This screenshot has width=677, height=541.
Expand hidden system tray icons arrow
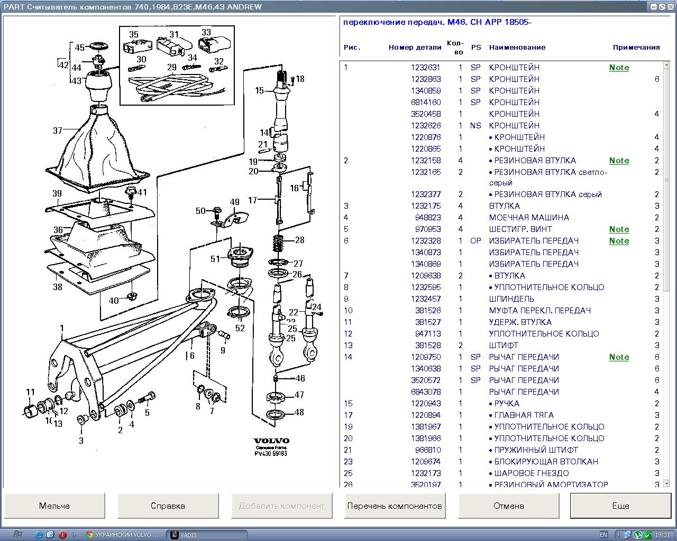click(x=617, y=535)
